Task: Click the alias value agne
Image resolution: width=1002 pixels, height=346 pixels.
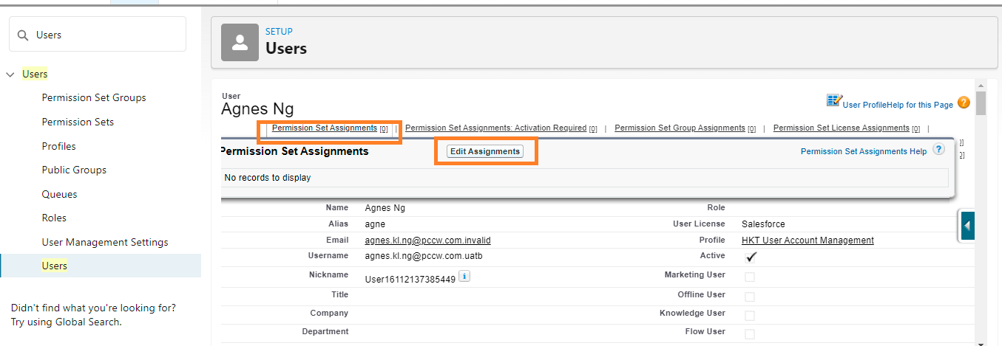Action: (x=375, y=224)
